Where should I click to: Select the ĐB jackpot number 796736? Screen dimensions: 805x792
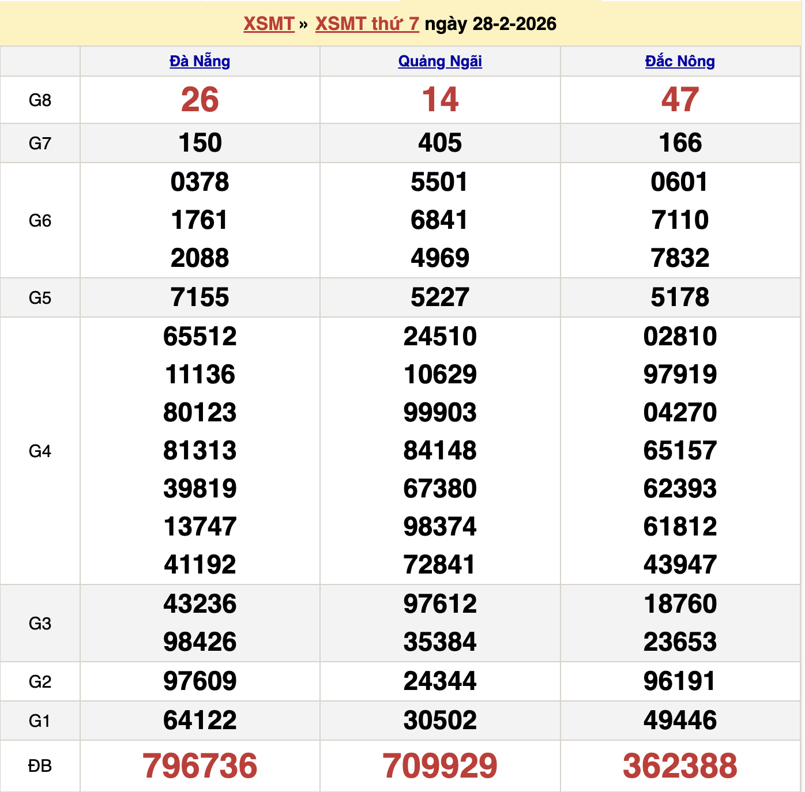(199, 766)
